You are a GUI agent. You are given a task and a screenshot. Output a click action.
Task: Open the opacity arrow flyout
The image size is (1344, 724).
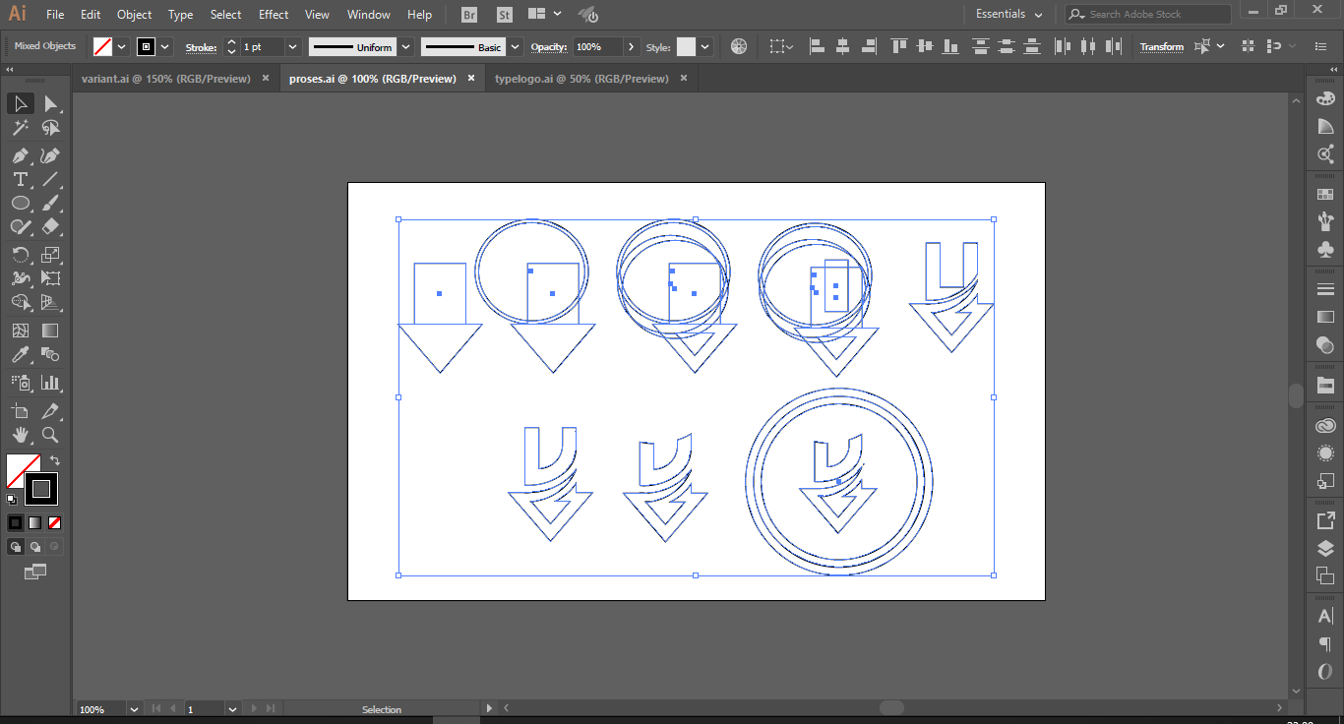click(631, 46)
